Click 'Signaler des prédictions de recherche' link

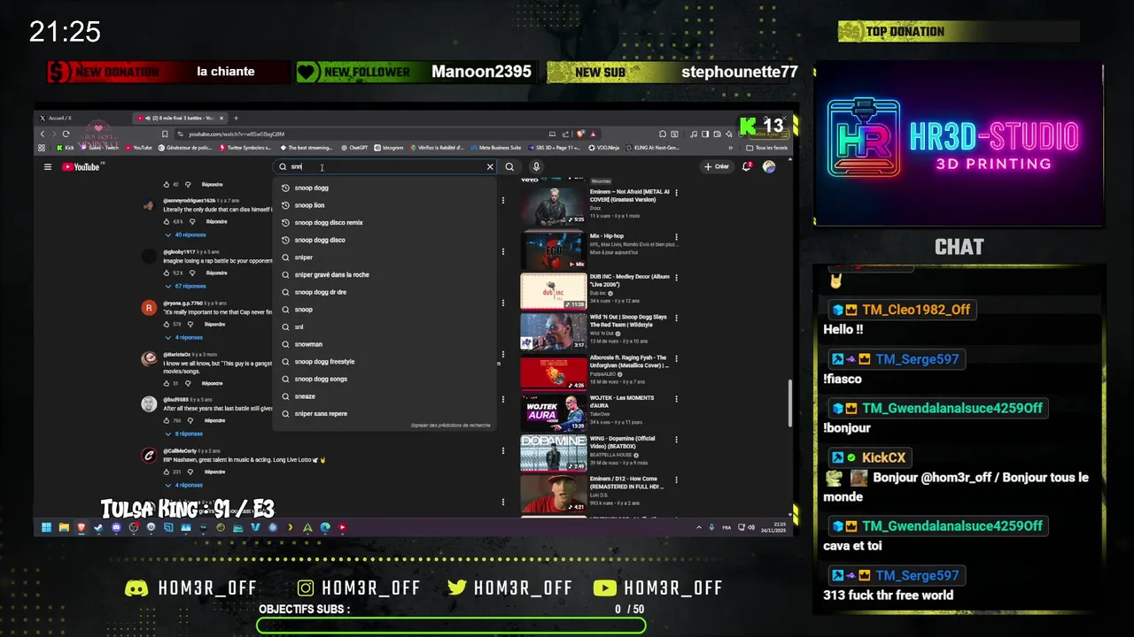click(450, 425)
